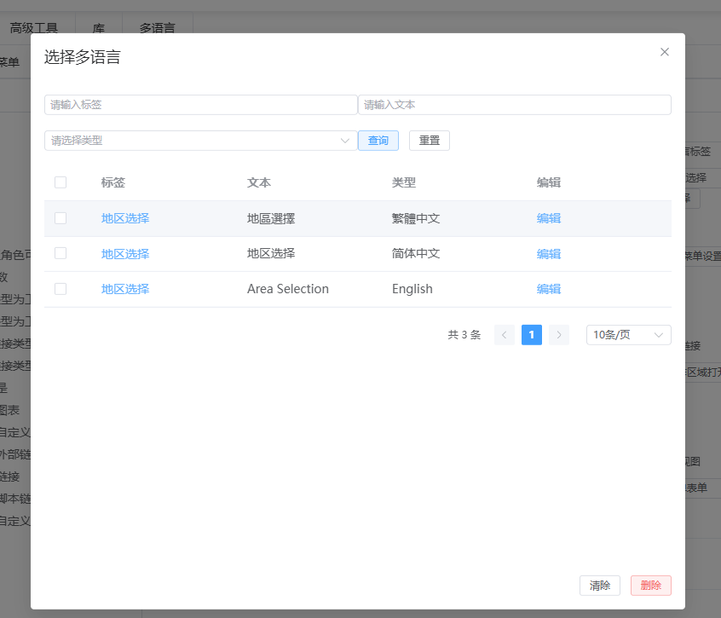Open 地区选择 link in 繁體中文 row
Screen dimensions: 721x618
point(125,218)
